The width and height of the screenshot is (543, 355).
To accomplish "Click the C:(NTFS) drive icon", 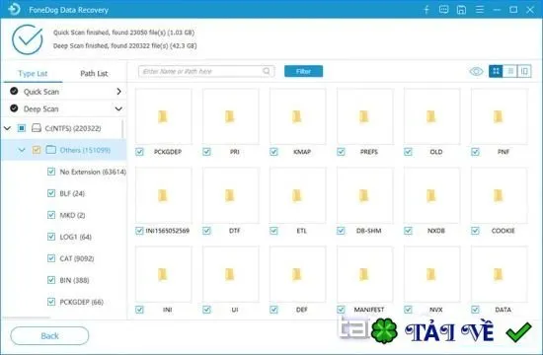I will [36, 128].
